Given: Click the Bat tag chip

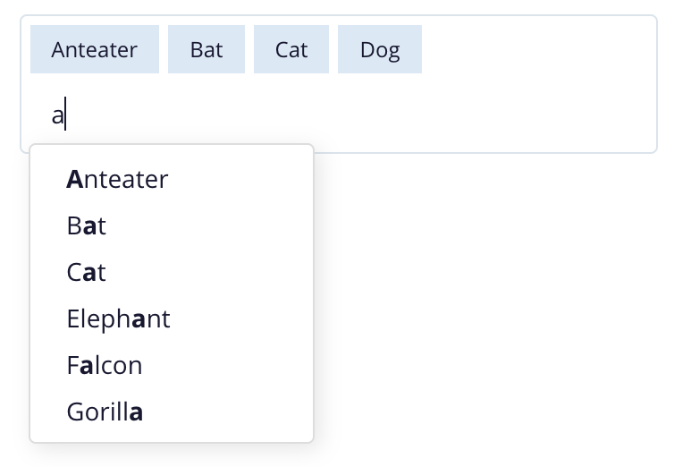Looking at the screenshot, I should pos(206,49).
